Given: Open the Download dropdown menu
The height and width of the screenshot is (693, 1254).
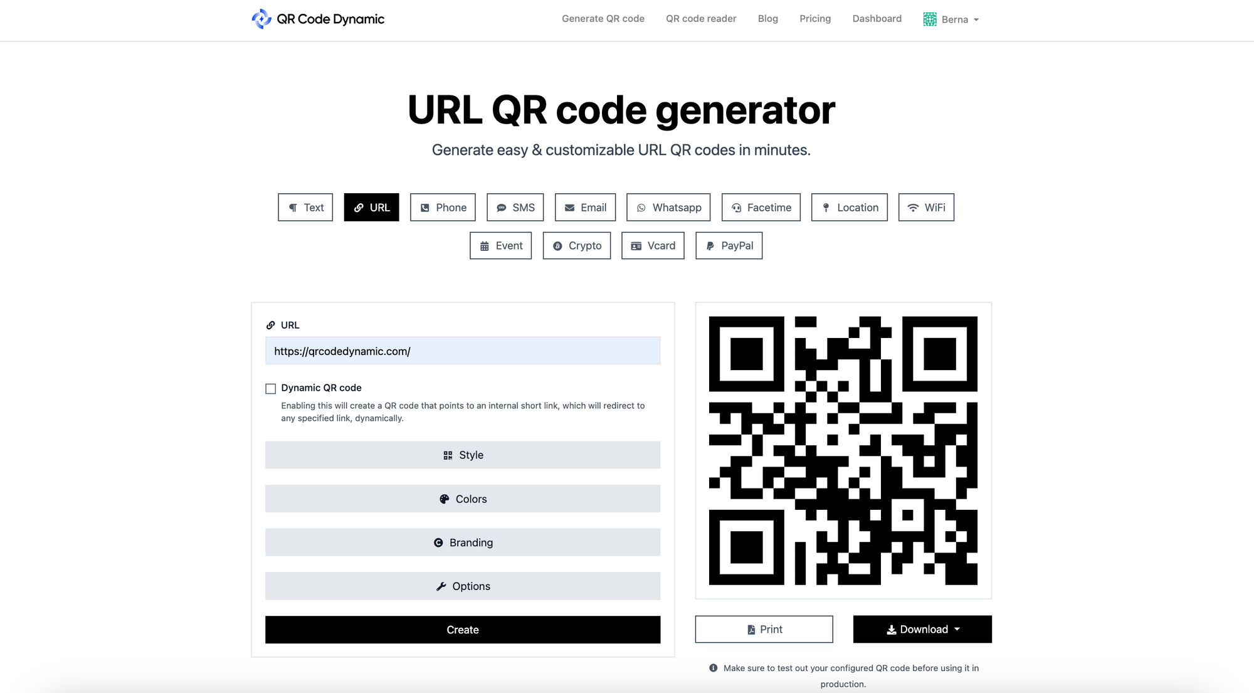Looking at the screenshot, I should 922,629.
